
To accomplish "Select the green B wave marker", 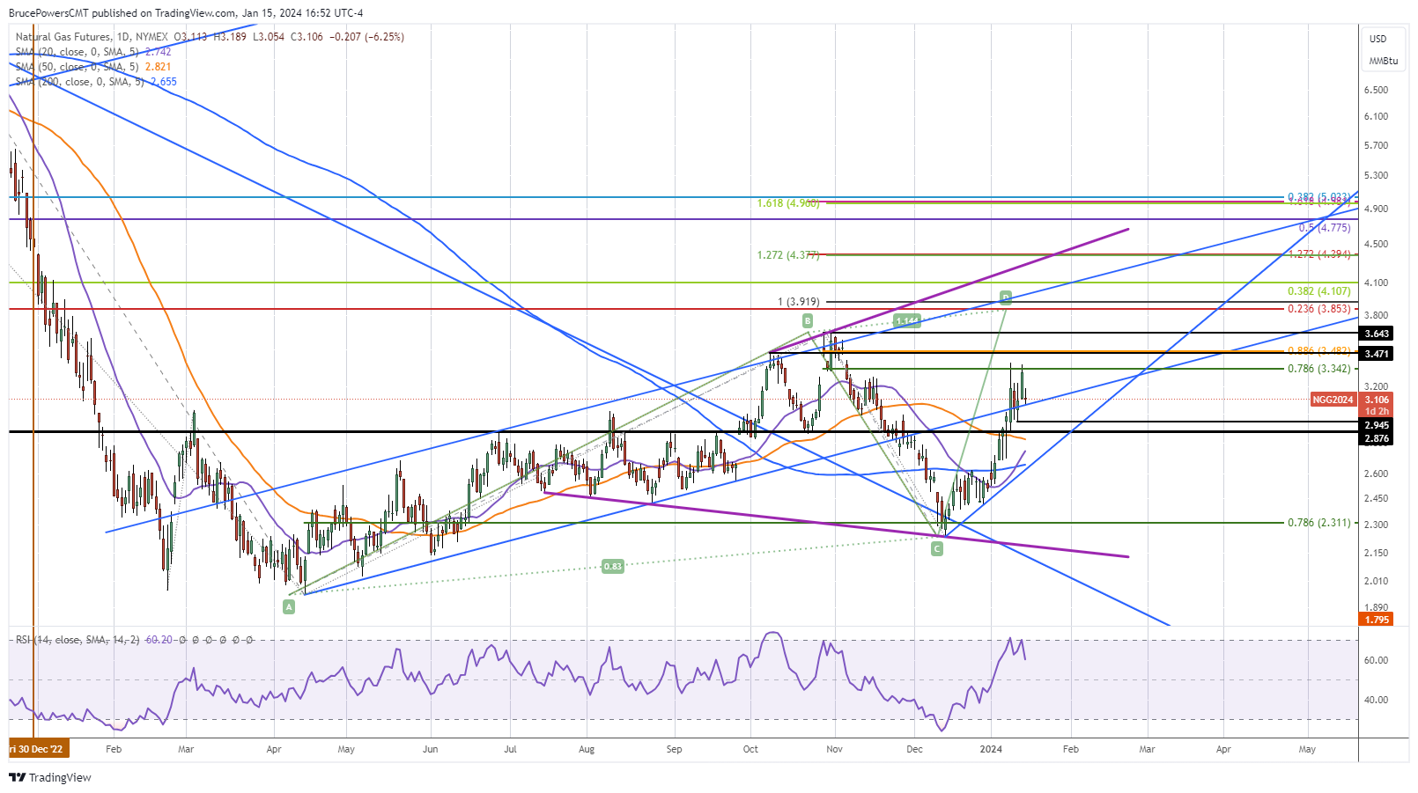I will [807, 320].
